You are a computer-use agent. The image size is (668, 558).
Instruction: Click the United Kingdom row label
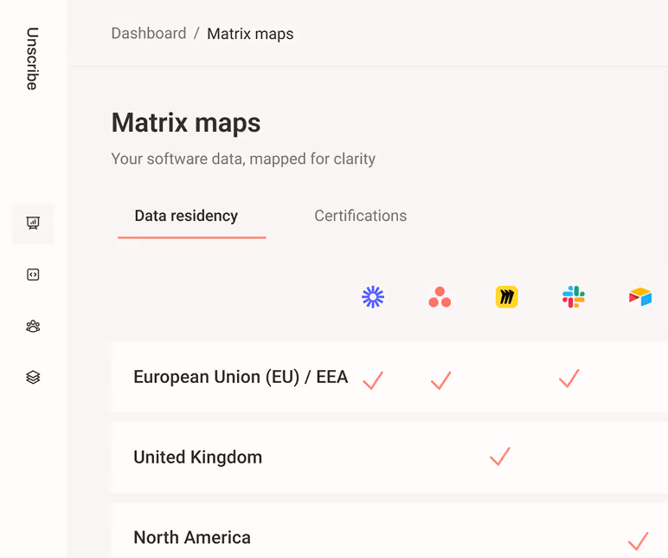coord(197,457)
